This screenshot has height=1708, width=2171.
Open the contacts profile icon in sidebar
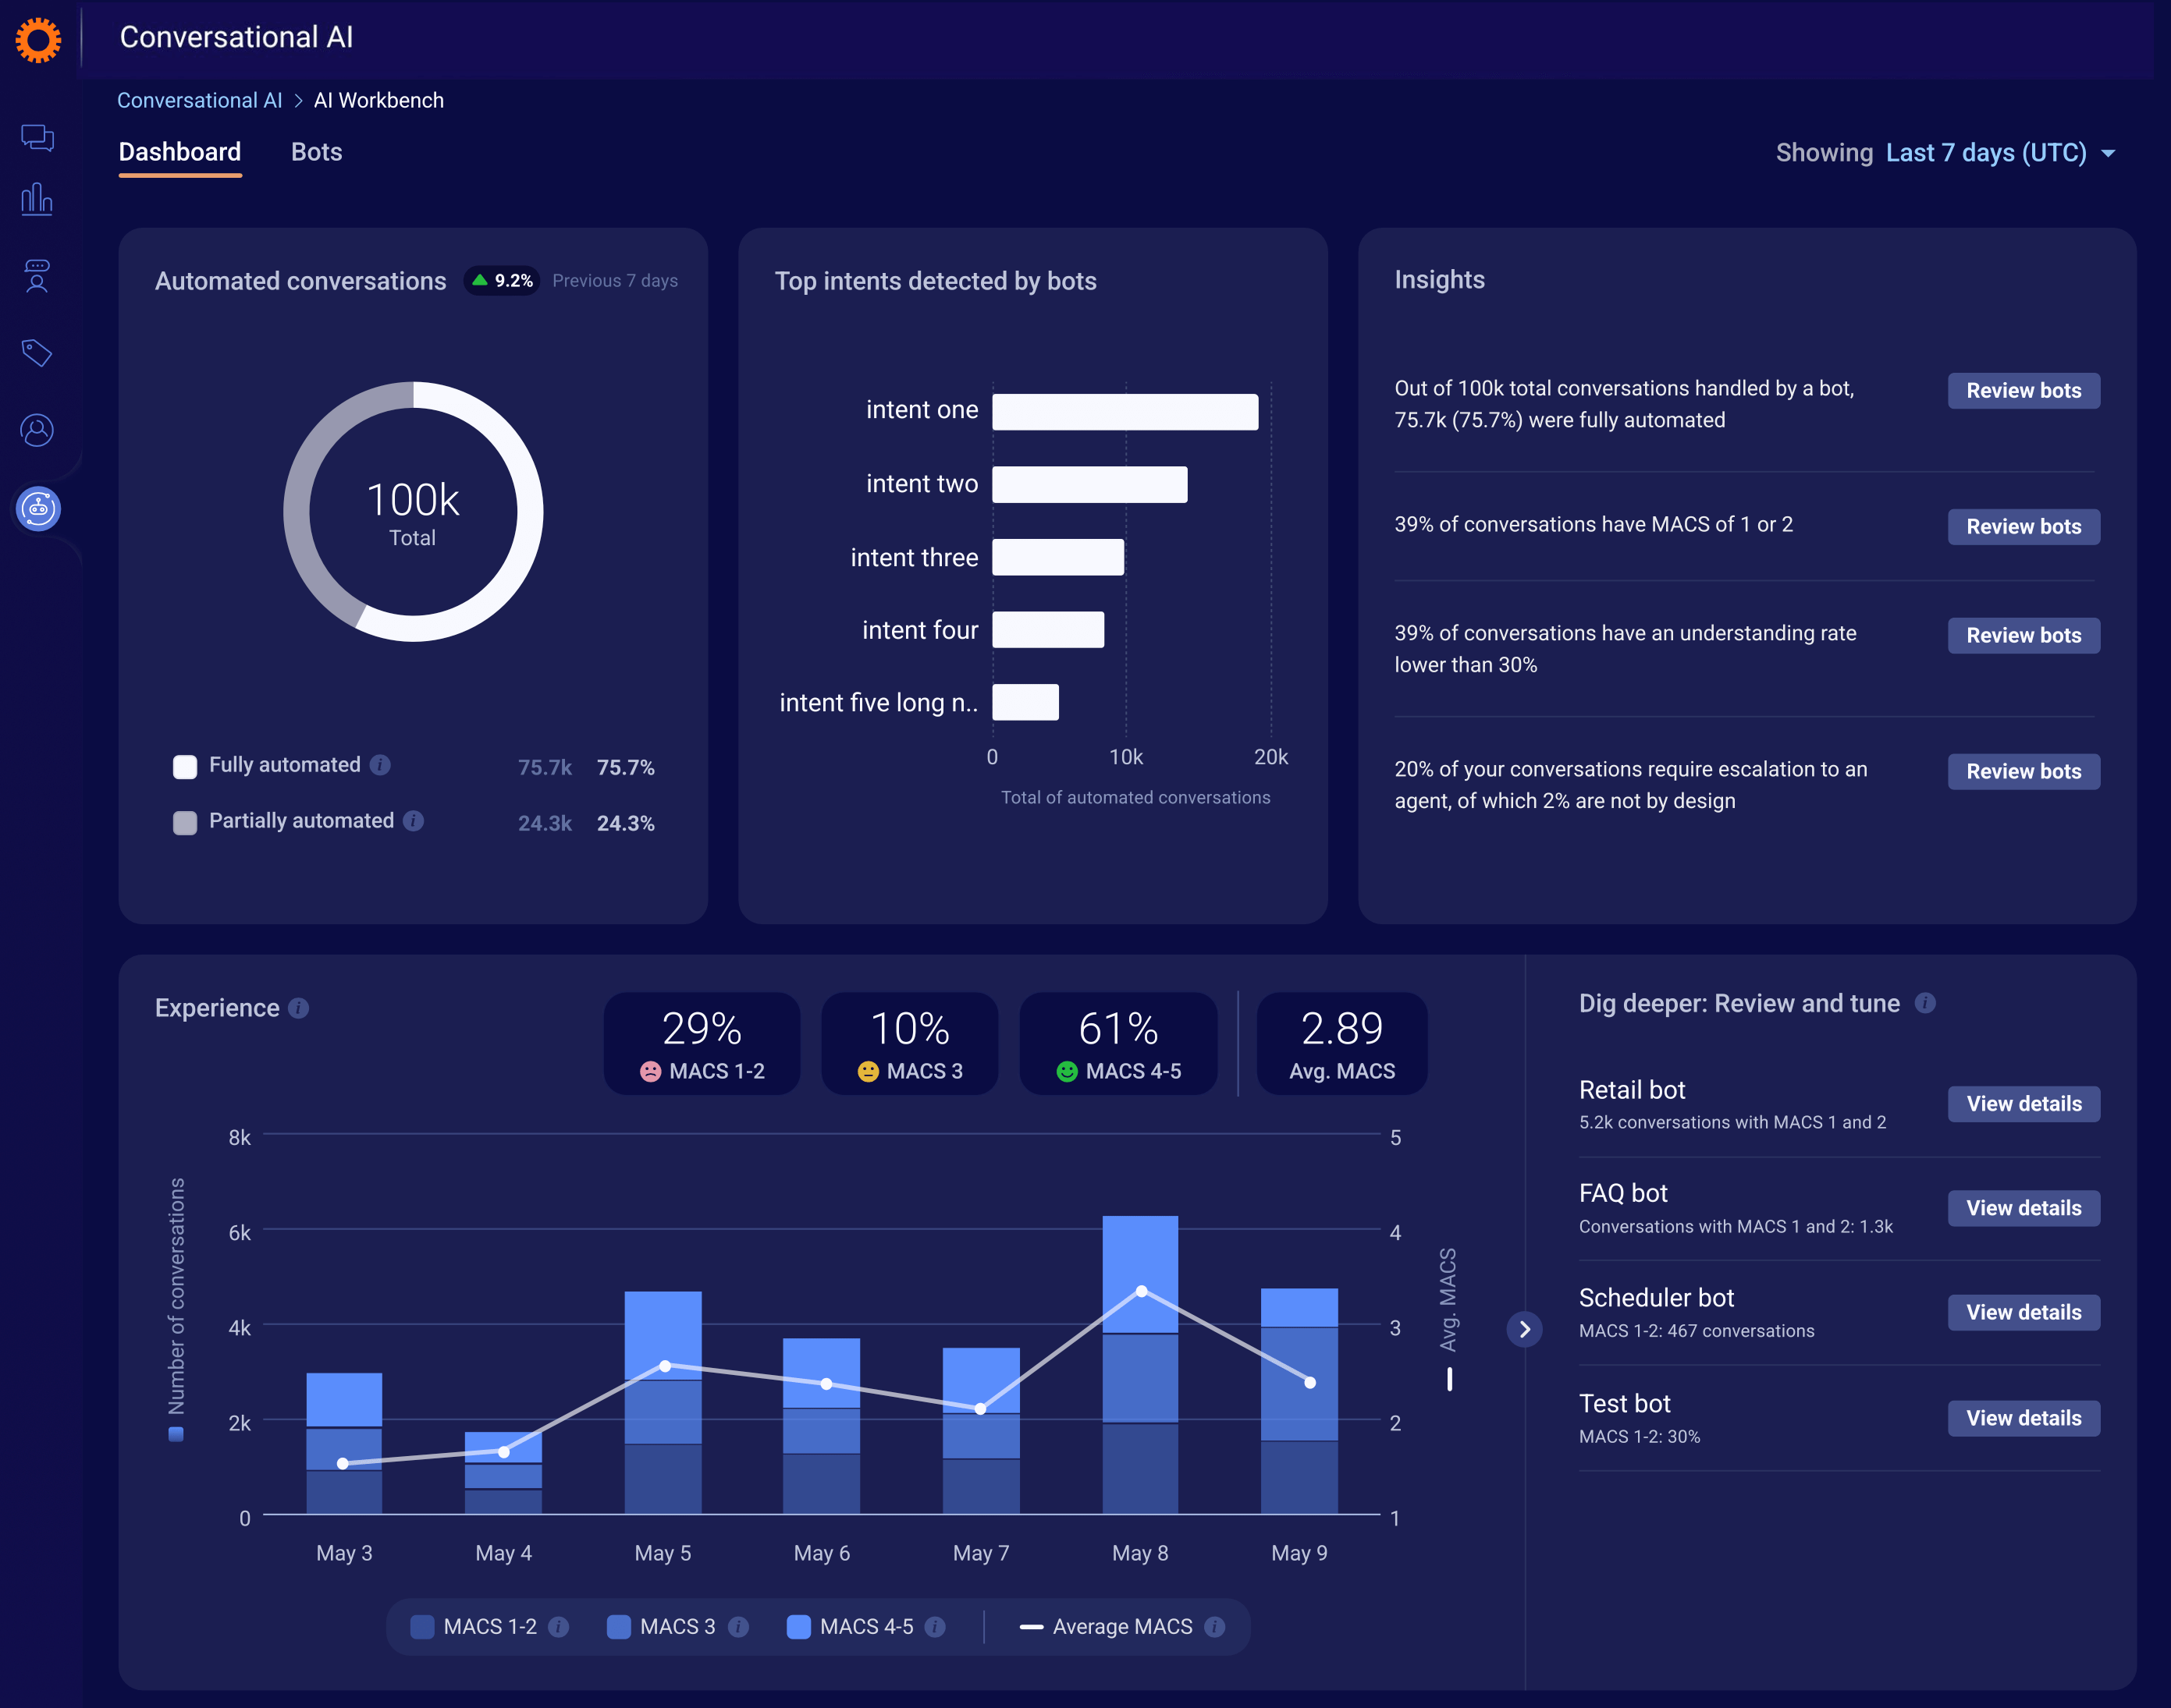click(37, 430)
